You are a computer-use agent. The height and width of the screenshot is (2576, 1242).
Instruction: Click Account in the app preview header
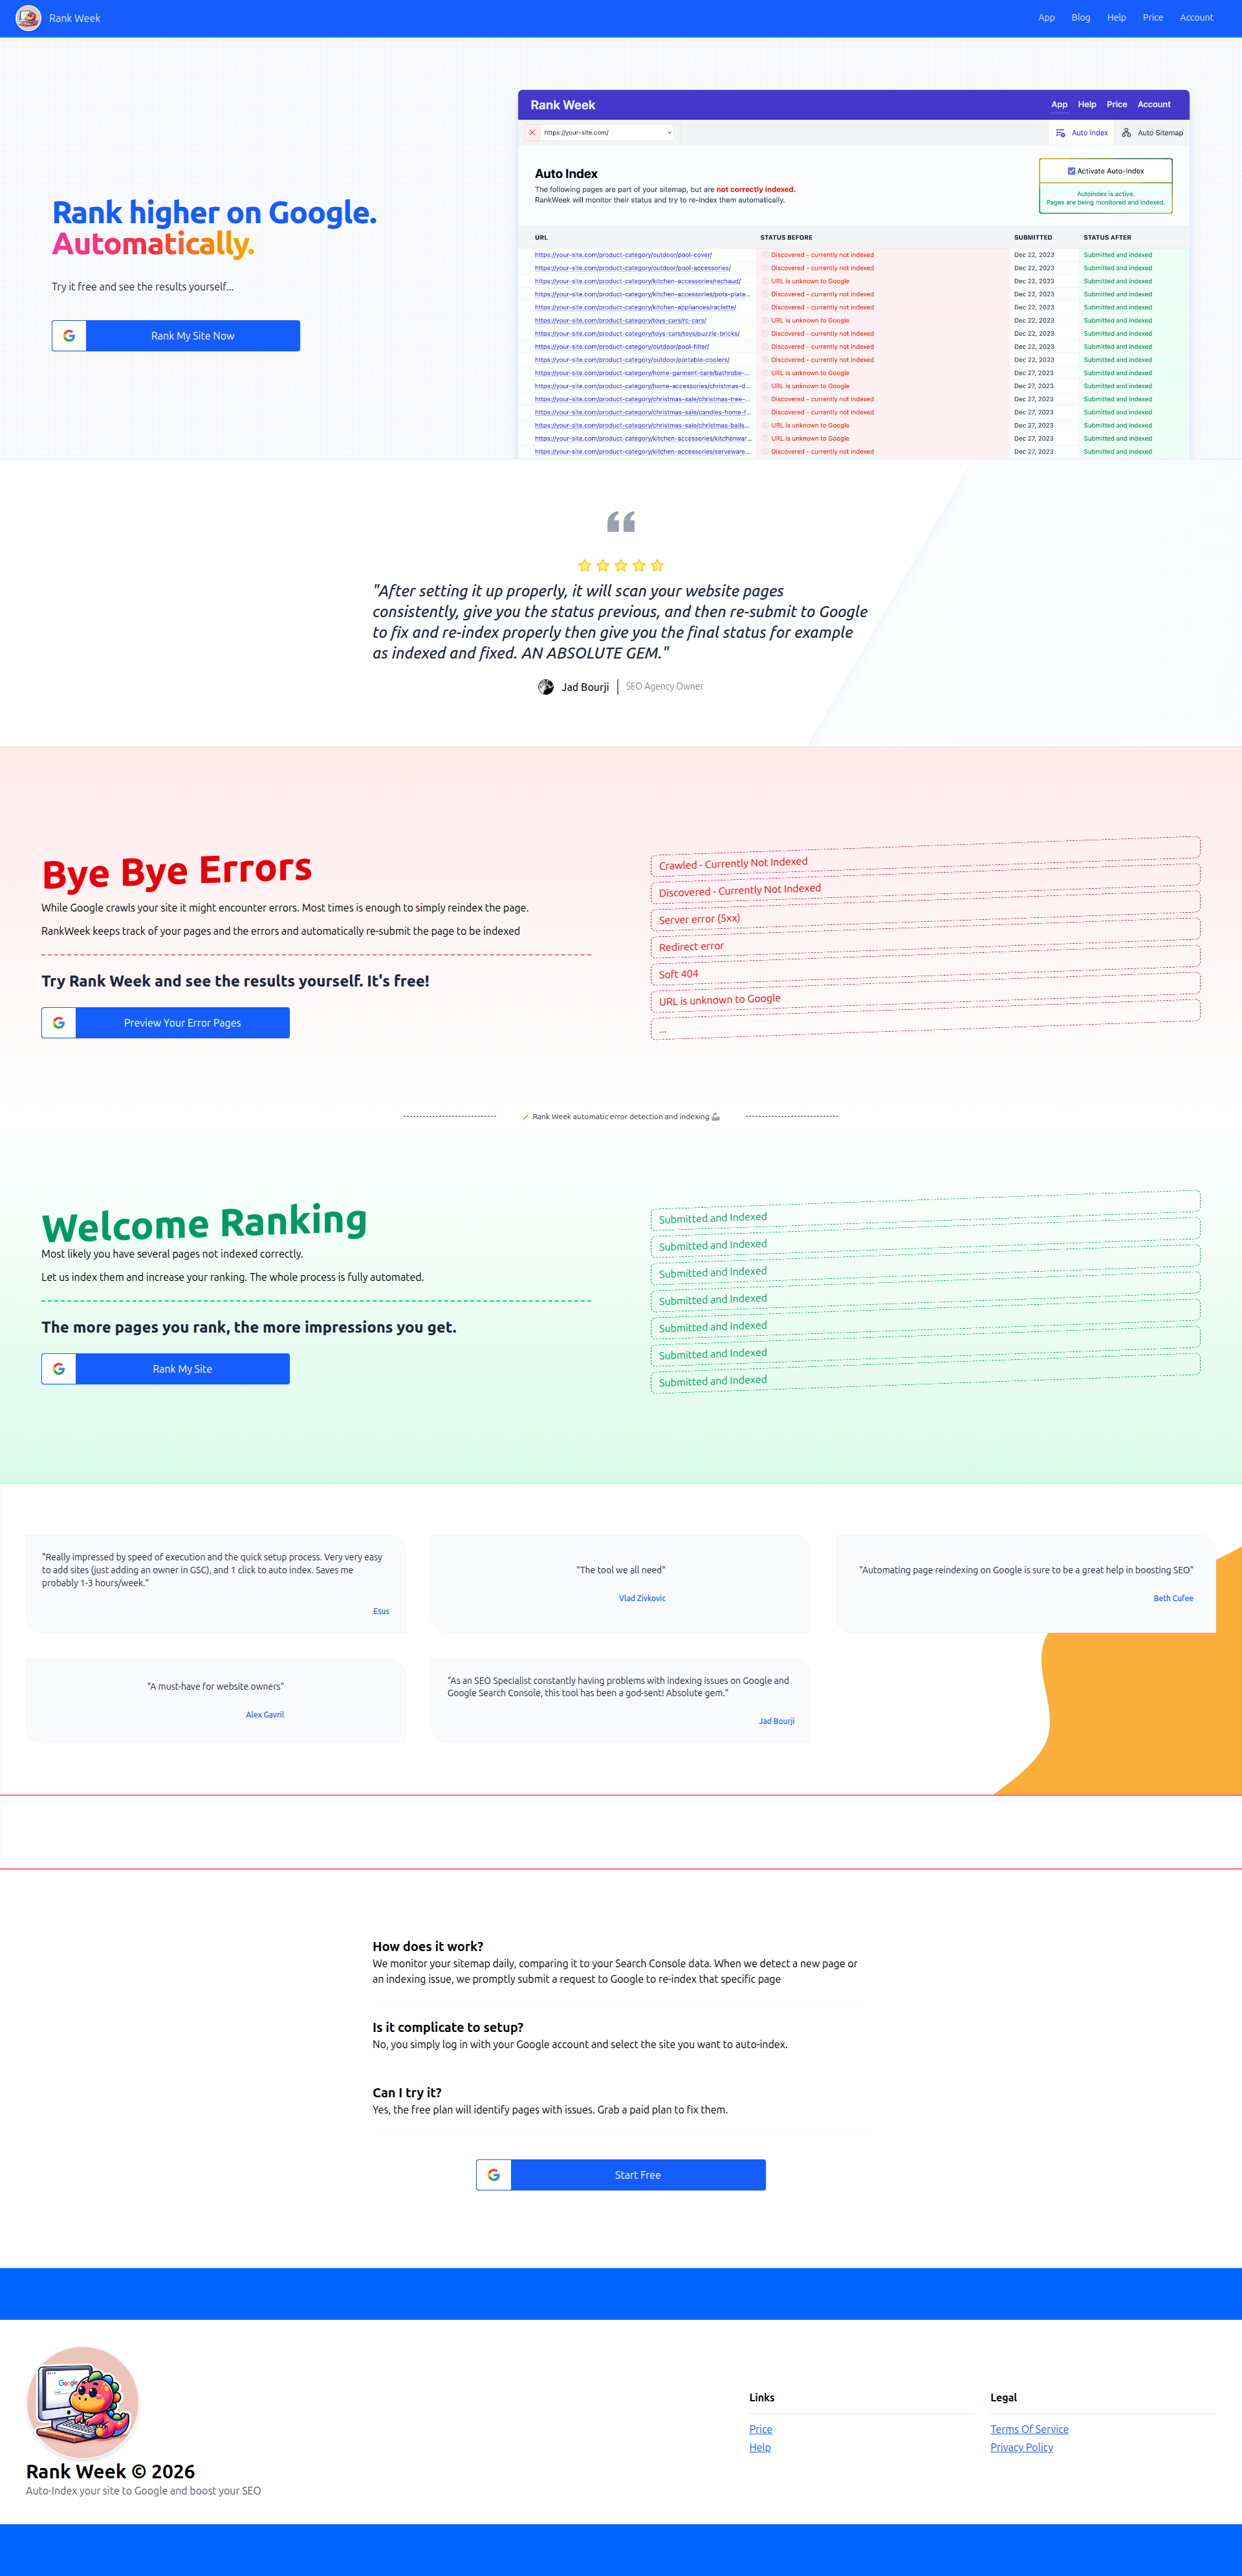pyautogui.click(x=1154, y=104)
